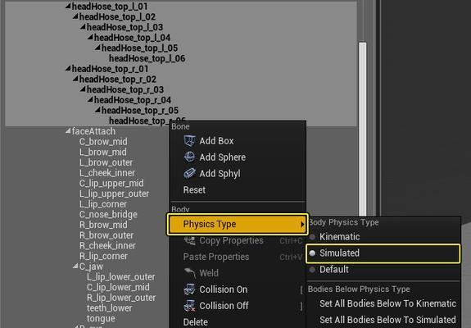The image size is (471, 328).
Task: Click the Add Sphere icon
Action: click(x=189, y=157)
